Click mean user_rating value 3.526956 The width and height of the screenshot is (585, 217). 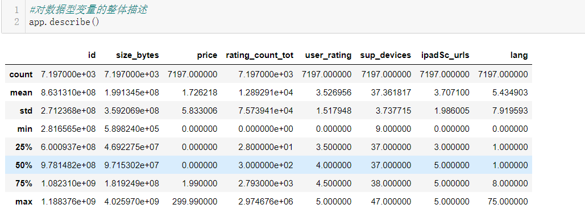334,93
